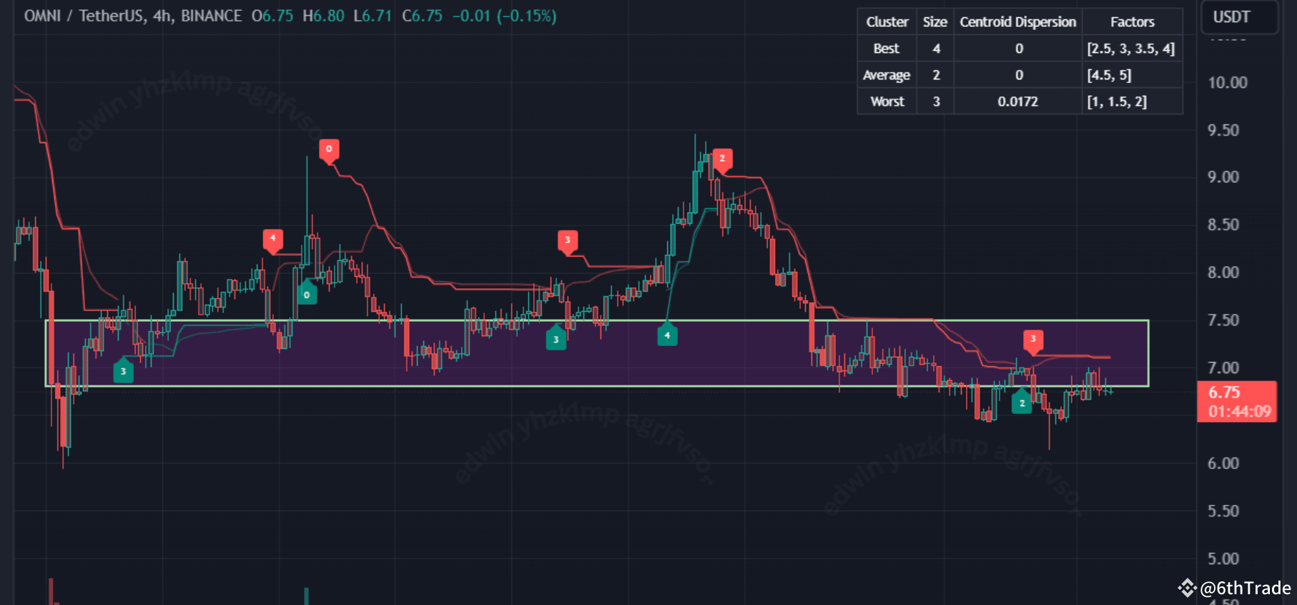Click the 10.00 price axis label
1297x605 pixels.
click(x=1227, y=83)
